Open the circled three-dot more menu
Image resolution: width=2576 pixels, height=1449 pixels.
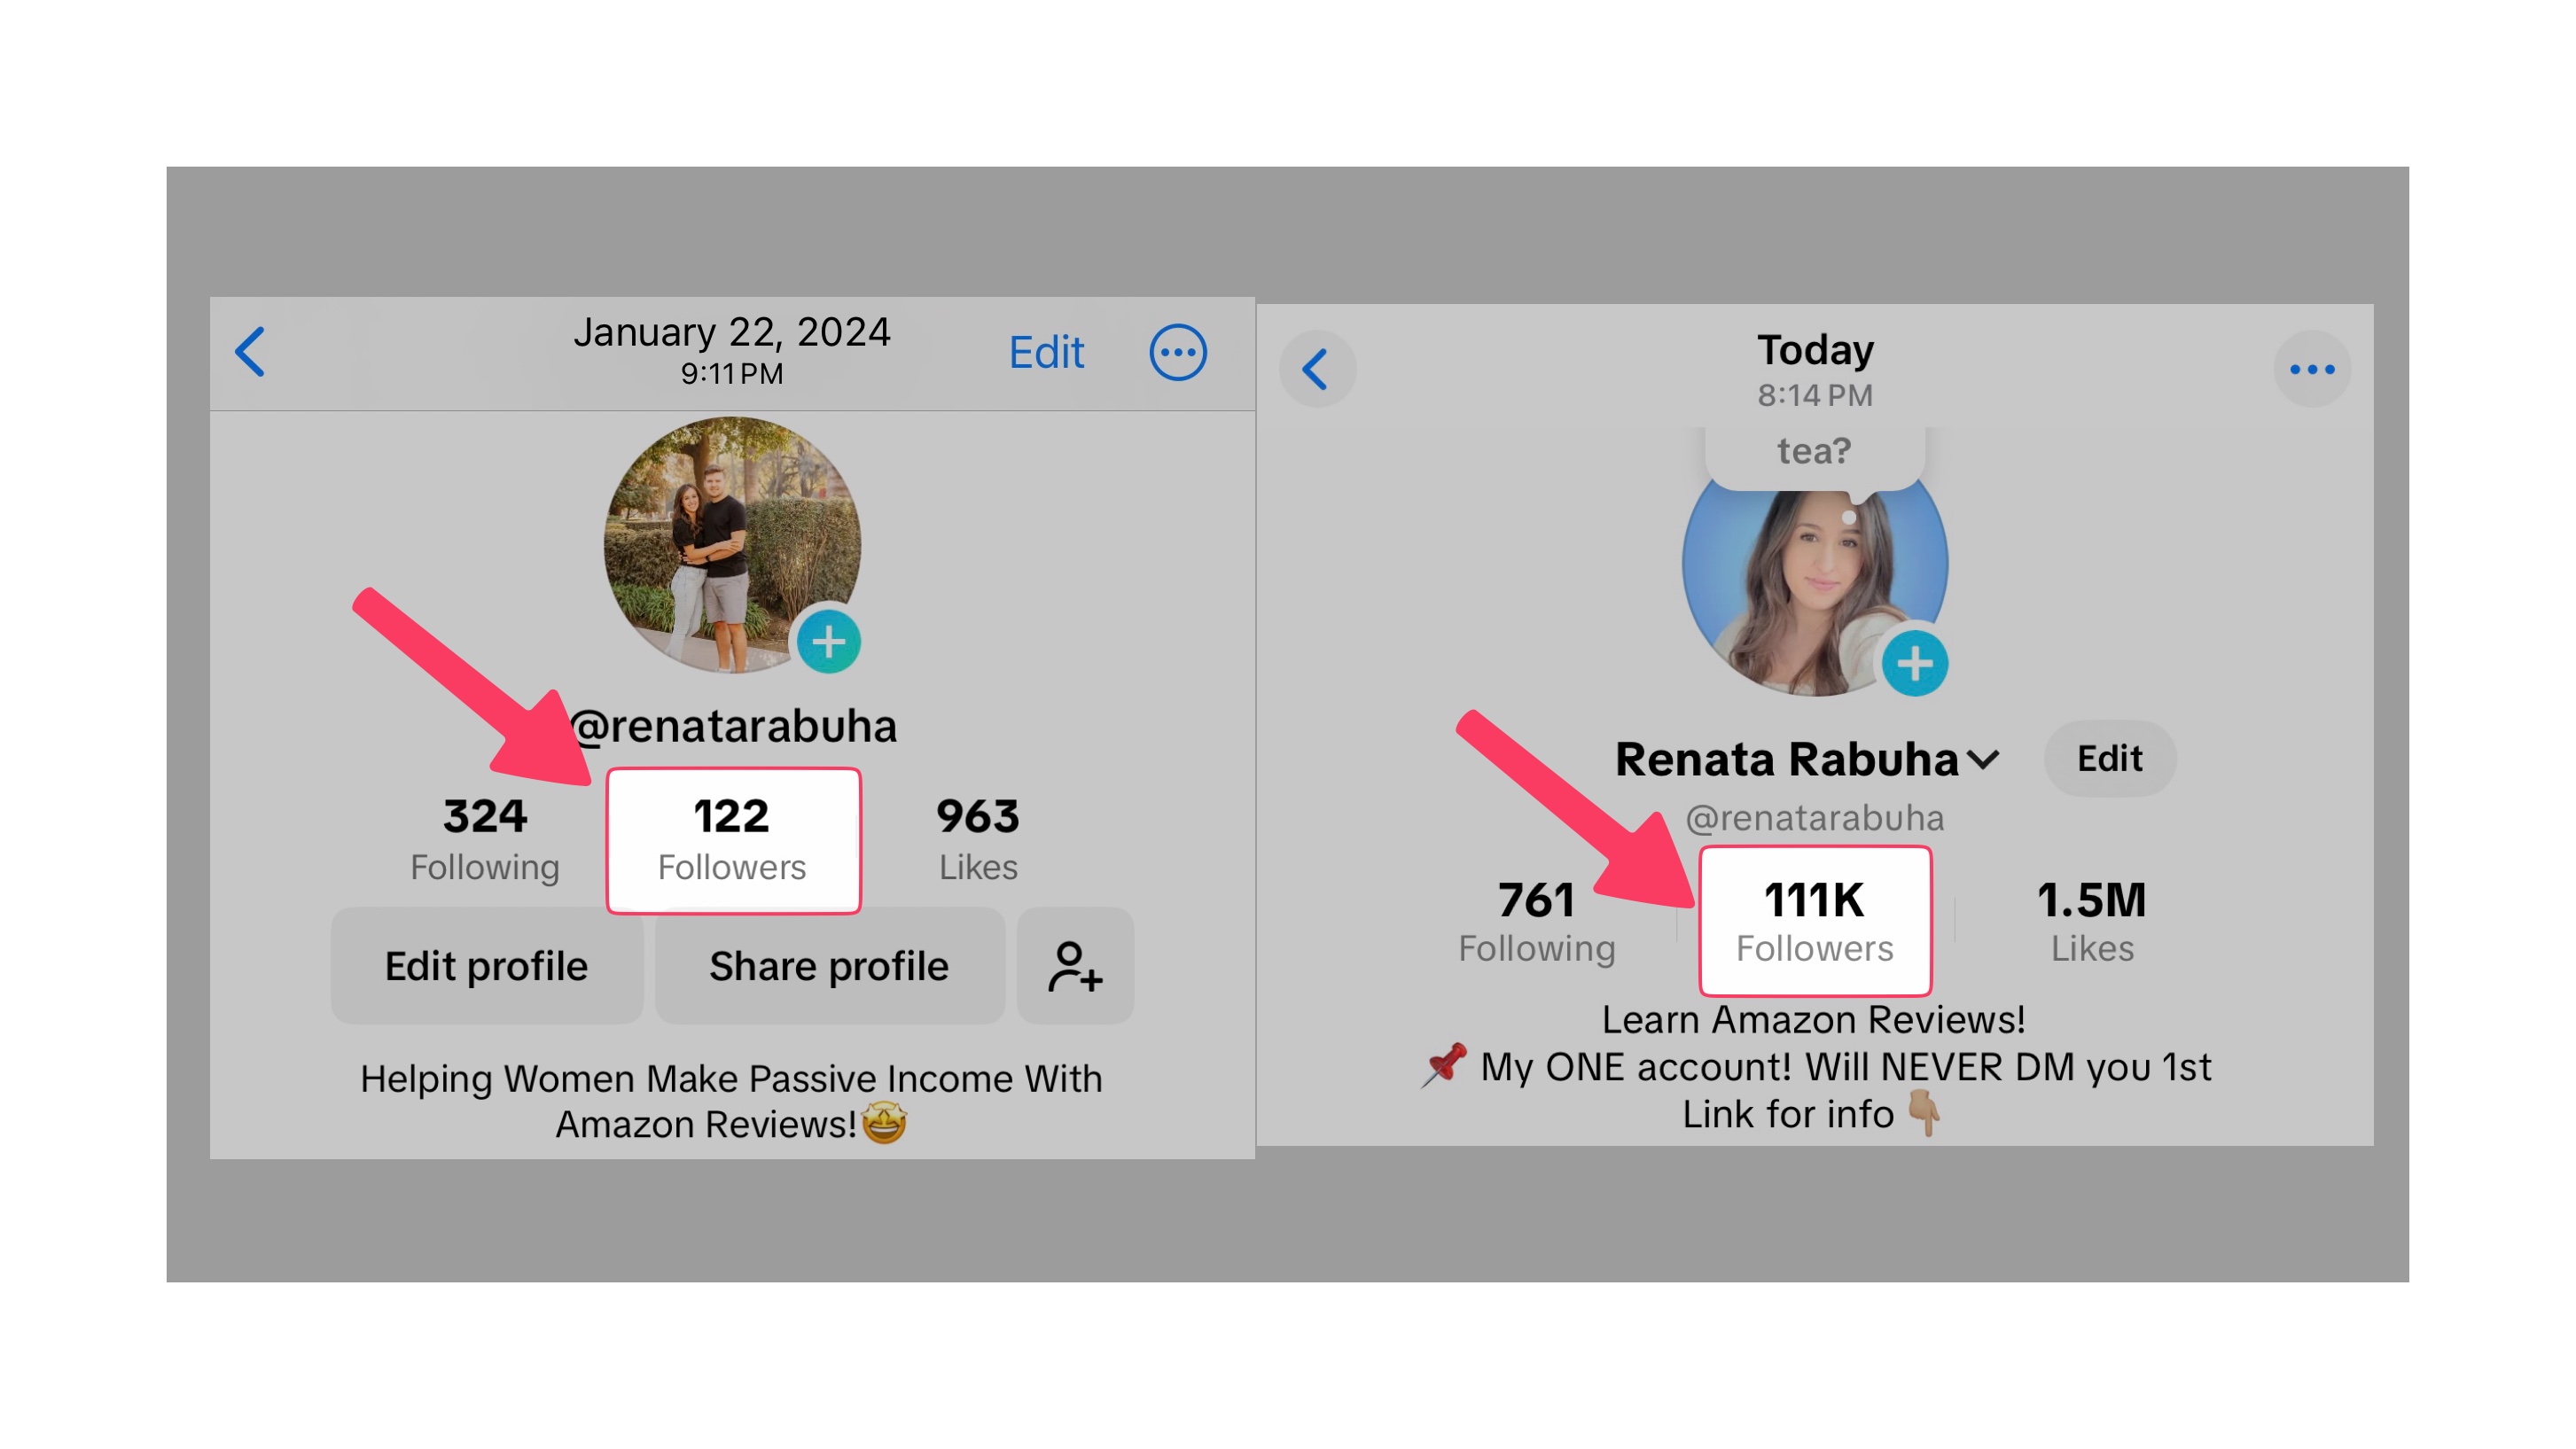pyautogui.click(x=1177, y=352)
